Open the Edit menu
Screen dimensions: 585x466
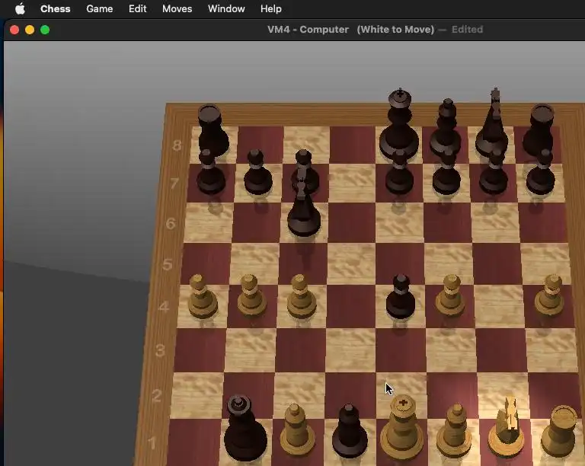137,8
